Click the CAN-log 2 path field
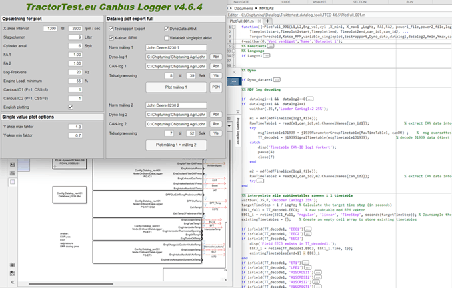 click(x=176, y=124)
